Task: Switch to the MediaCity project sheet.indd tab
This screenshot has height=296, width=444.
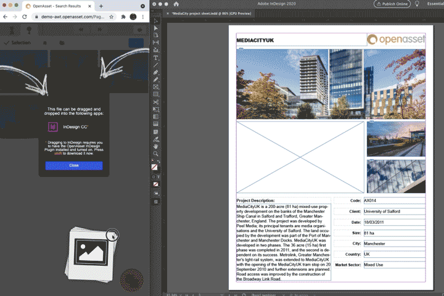Action: pyautogui.click(x=212, y=14)
